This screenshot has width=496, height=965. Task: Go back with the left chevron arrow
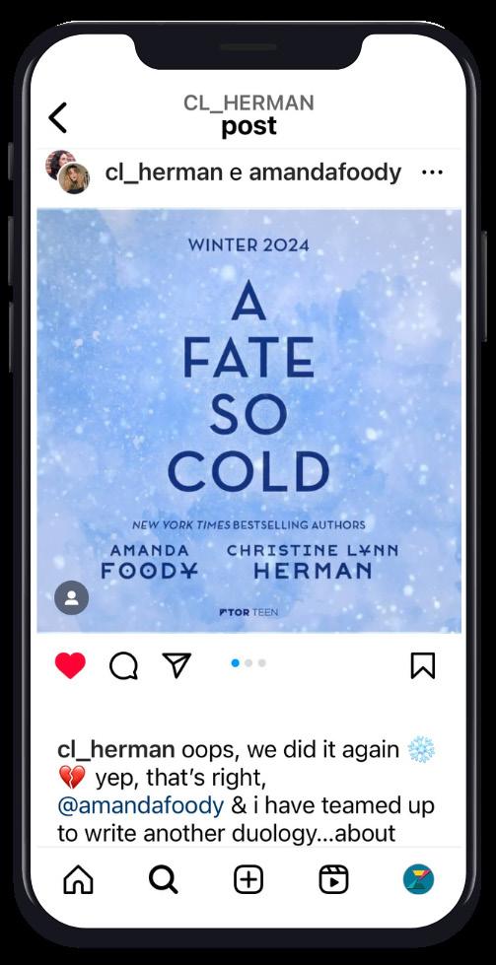58,117
